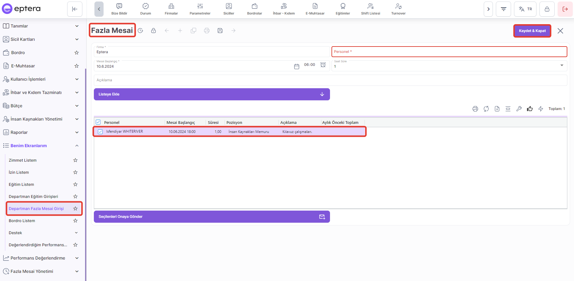Click the lock icon beside Fazla Mesai title
The image size is (574, 281).
pyautogui.click(x=153, y=31)
